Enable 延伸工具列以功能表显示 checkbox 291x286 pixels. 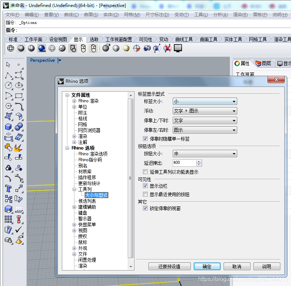click(x=145, y=172)
